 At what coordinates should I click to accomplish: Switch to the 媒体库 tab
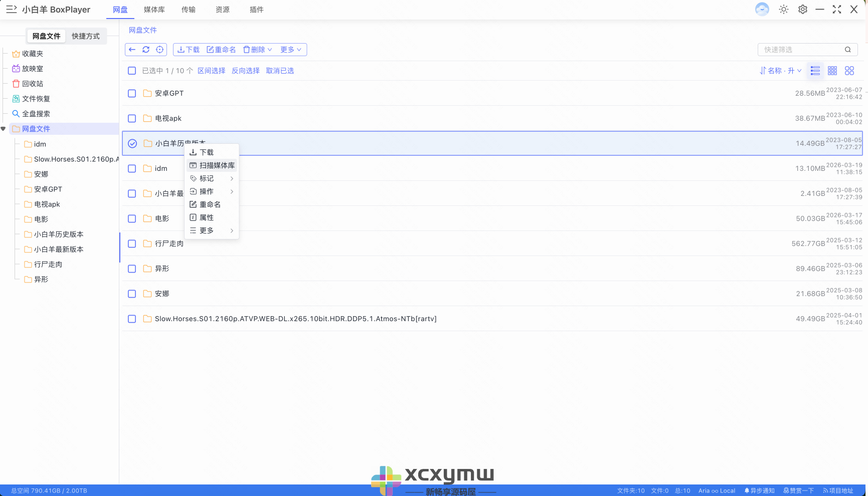point(154,10)
